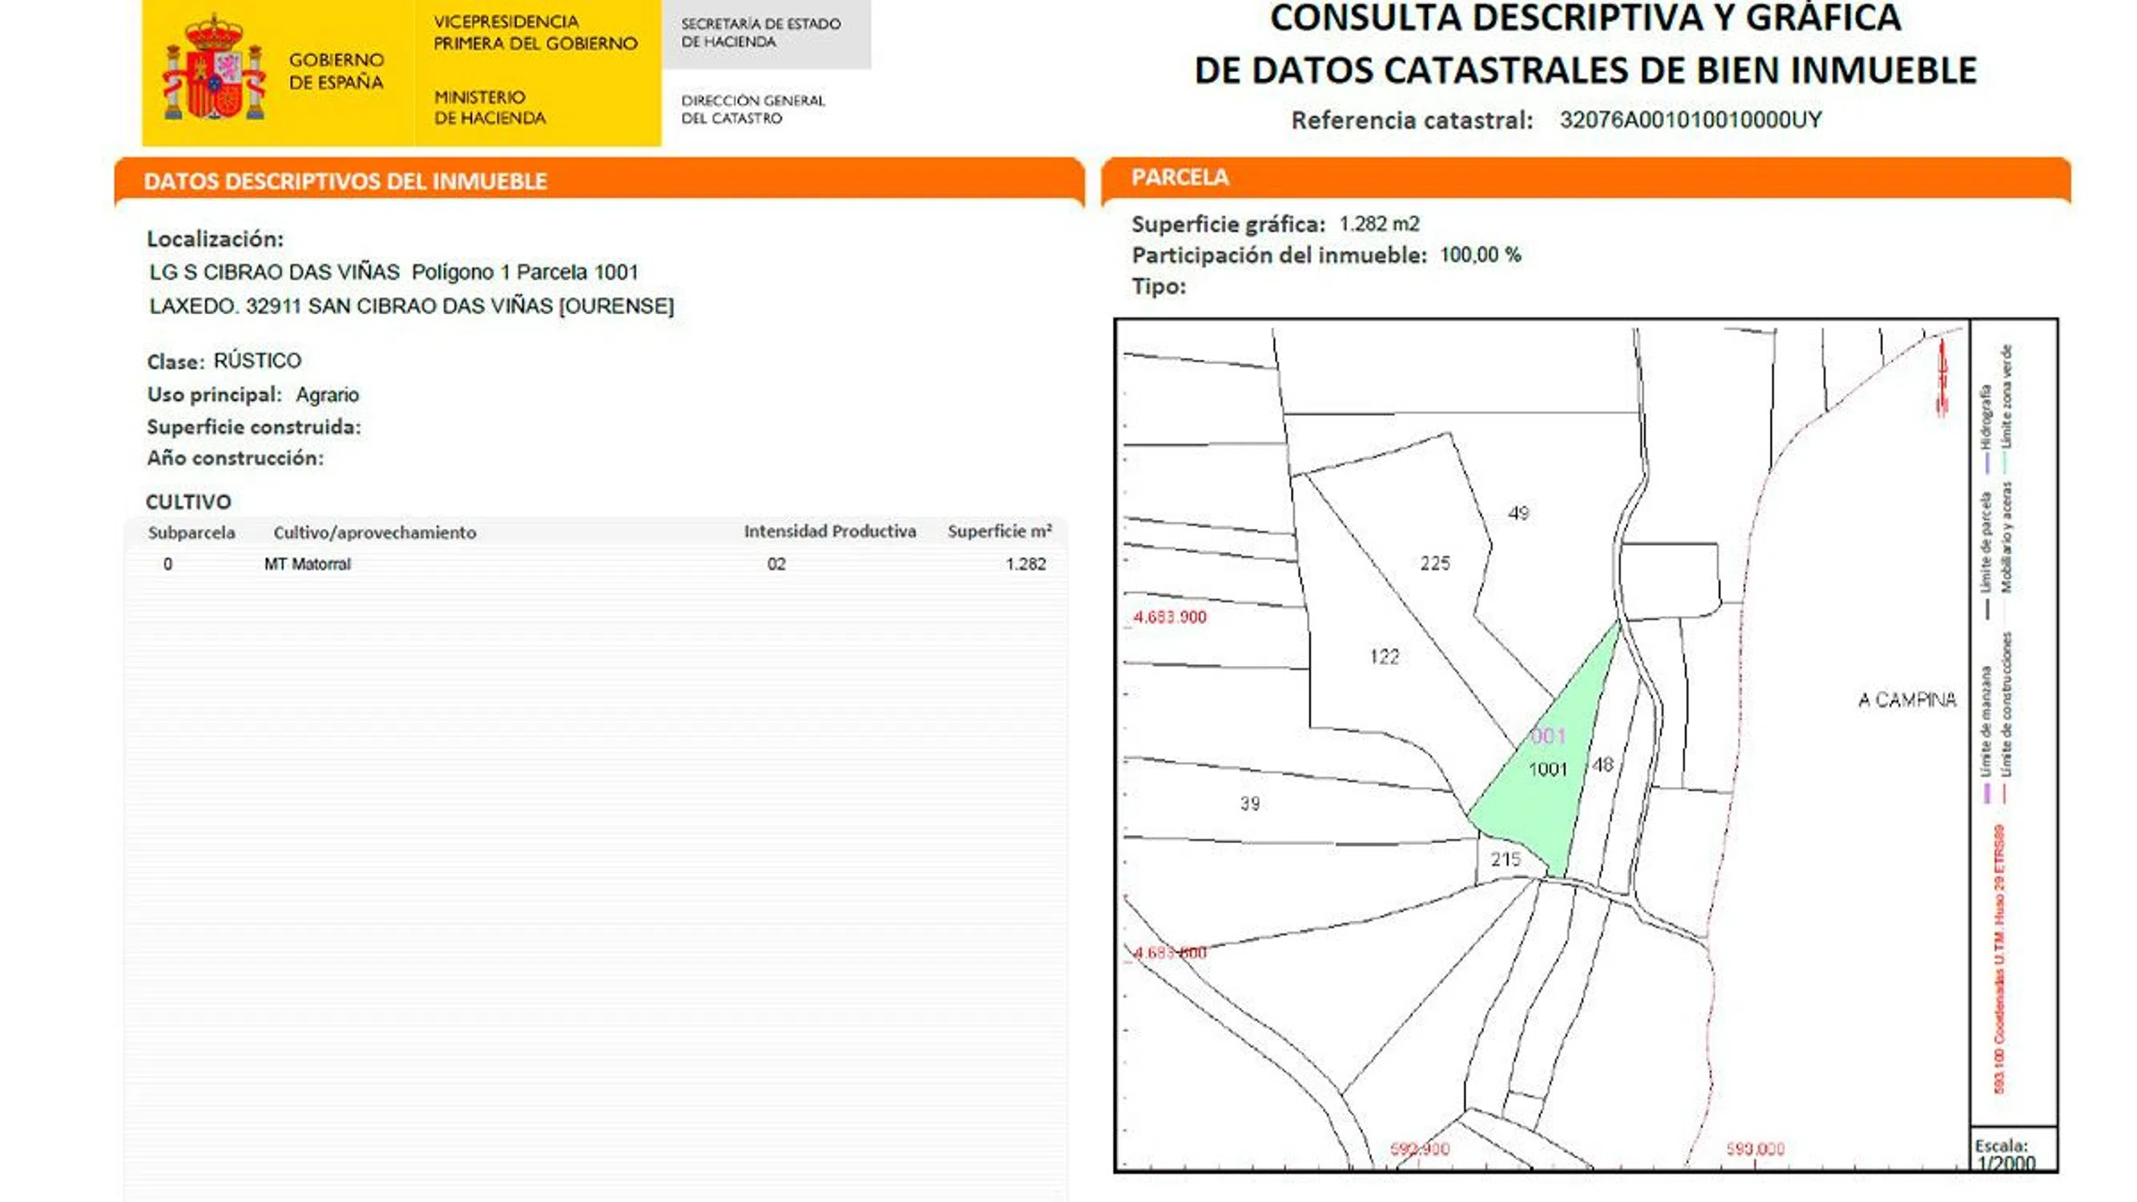Click DATOS DESCRIPTIVOS DEL INMUEBLE header
Screen dimensions: 2137x1202
coord(345,182)
